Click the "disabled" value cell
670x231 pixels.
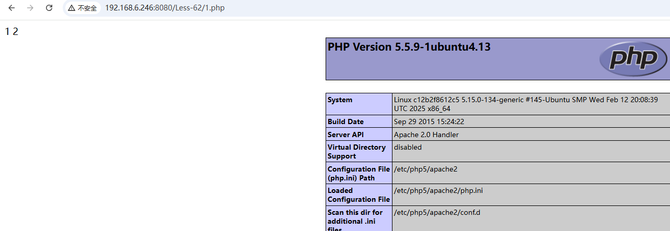[408, 148]
